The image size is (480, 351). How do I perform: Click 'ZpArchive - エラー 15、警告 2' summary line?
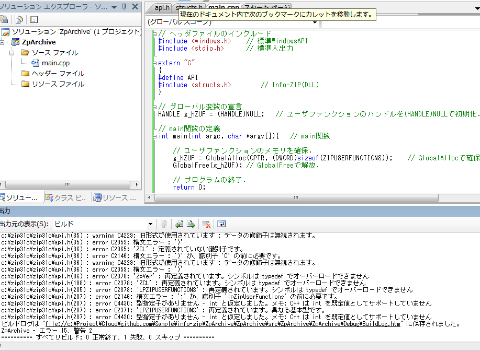click(47, 331)
